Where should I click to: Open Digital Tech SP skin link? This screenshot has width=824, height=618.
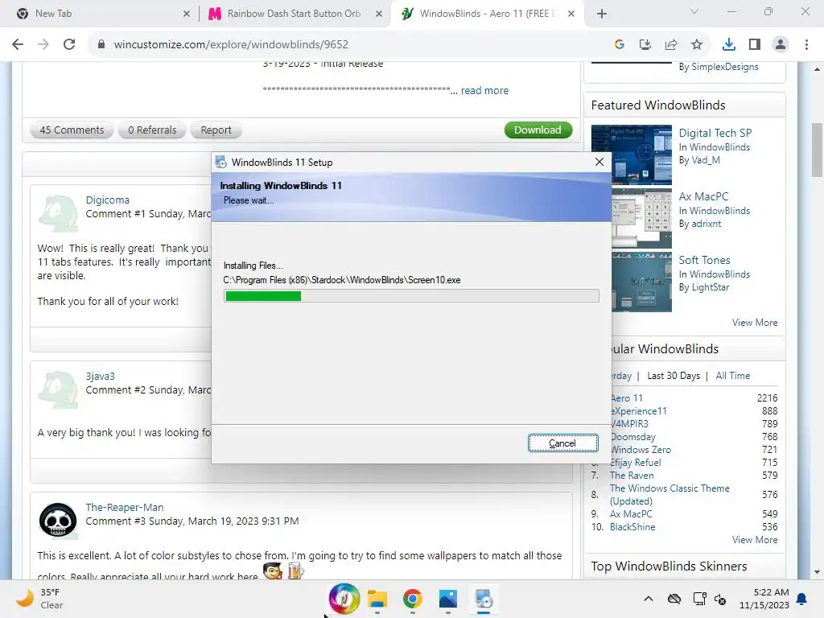pyautogui.click(x=715, y=133)
